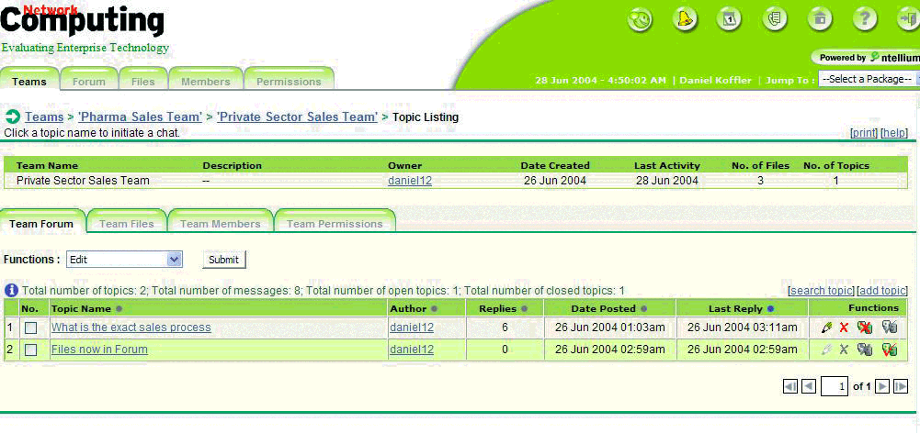The image size is (920, 433).
Task: Open help question mark icon
Action: (864, 19)
